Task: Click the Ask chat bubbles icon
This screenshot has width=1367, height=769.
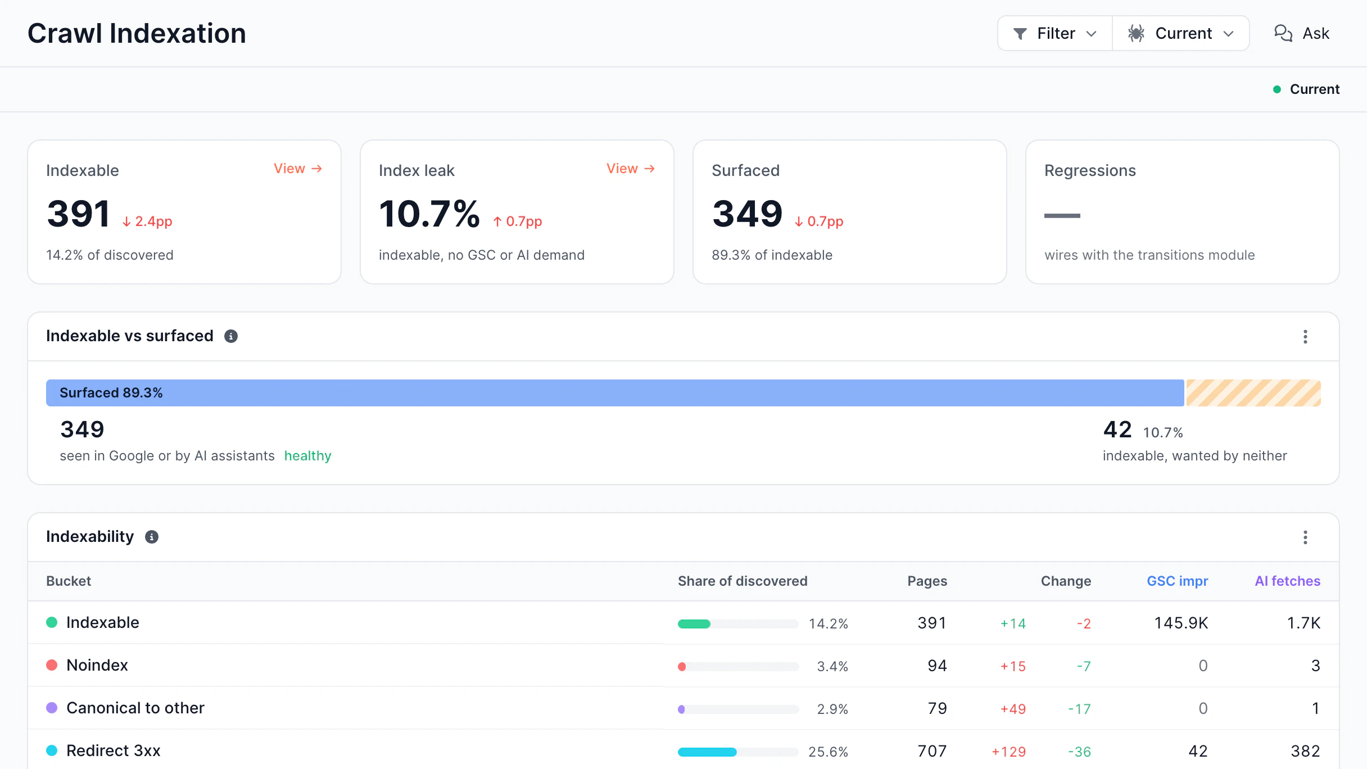Action: click(1283, 34)
